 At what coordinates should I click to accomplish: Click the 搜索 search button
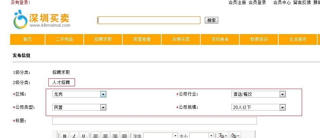[212, 20]
